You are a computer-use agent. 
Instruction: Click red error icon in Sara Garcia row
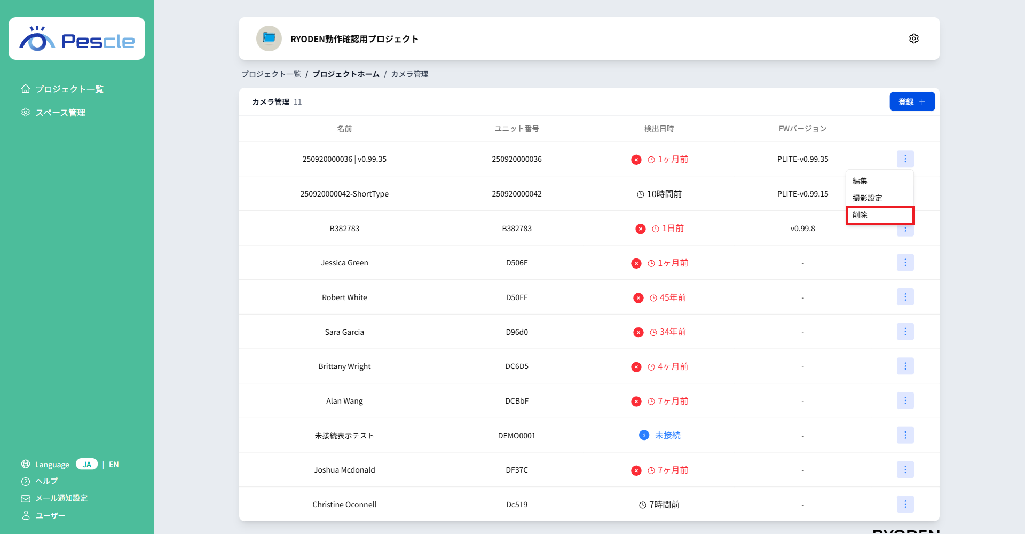point(638,332)
